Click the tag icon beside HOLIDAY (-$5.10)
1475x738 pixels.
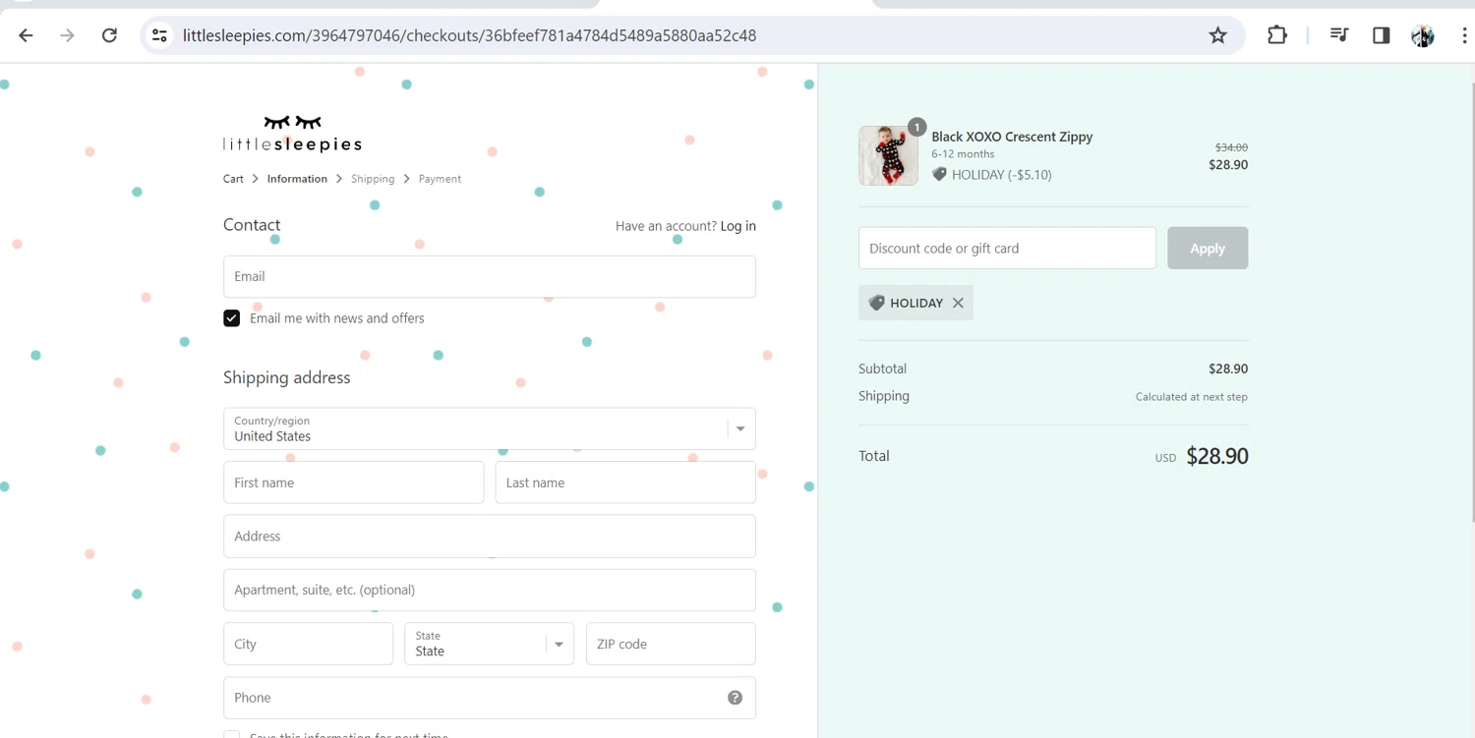tap(939, 174)
